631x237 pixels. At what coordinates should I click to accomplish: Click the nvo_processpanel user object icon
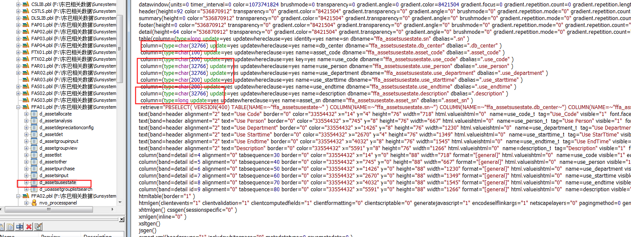coord(34,203)
